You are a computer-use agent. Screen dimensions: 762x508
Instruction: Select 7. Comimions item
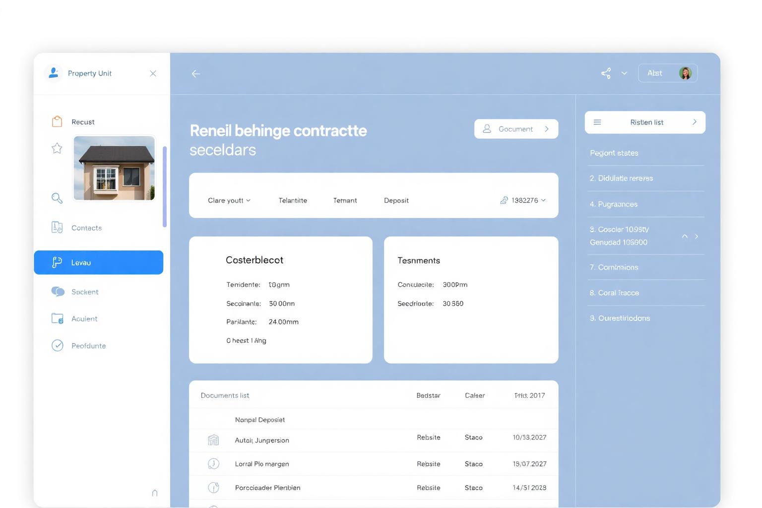point(614,267)
